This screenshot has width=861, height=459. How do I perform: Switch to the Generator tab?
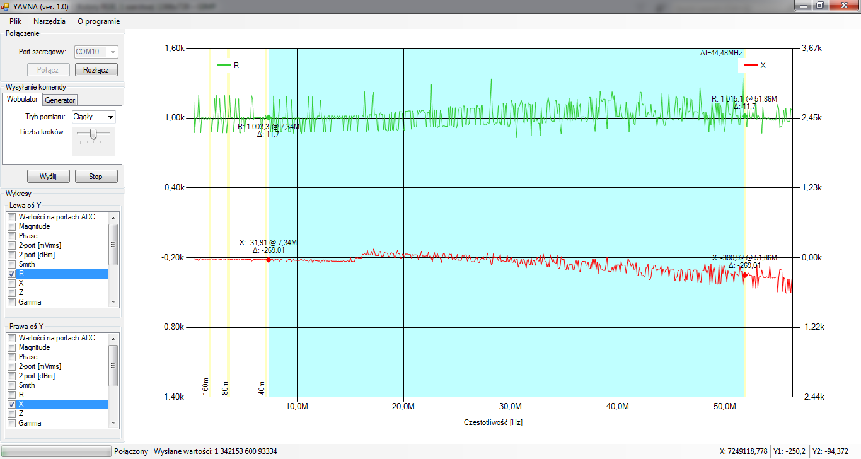60,100
